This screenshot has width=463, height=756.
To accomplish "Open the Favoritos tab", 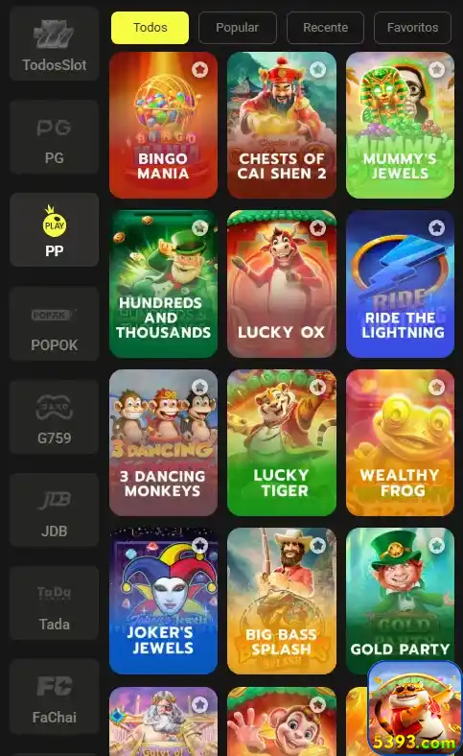I will [412, 28].
